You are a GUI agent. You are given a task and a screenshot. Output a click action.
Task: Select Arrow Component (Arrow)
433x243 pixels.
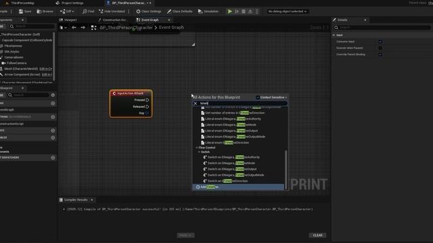click(22, 74)
